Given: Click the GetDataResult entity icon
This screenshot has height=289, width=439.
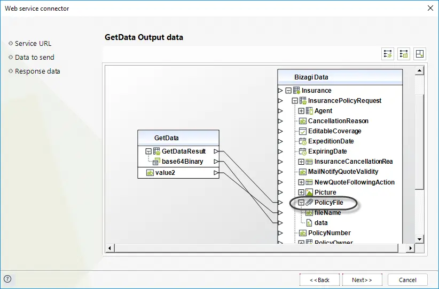Looking at the screenshot, I should 157,151.
